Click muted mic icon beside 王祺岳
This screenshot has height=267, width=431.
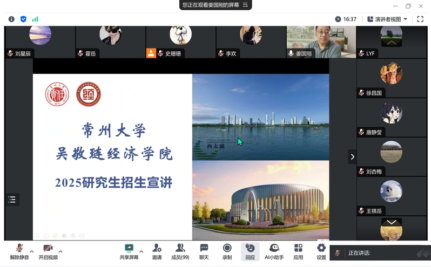(x=361, y=211)
